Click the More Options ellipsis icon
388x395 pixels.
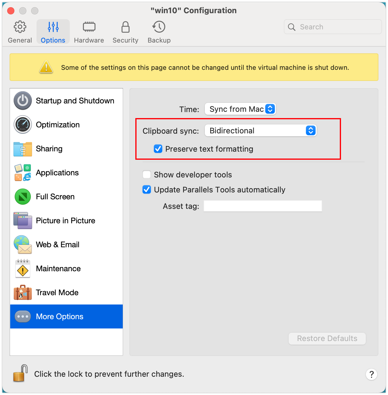[23, 316]
